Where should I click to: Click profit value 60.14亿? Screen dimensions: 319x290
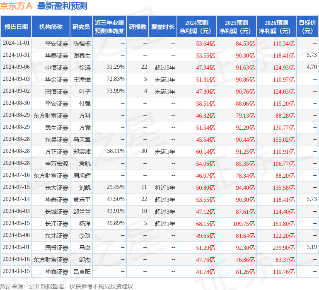pos(205,152)
